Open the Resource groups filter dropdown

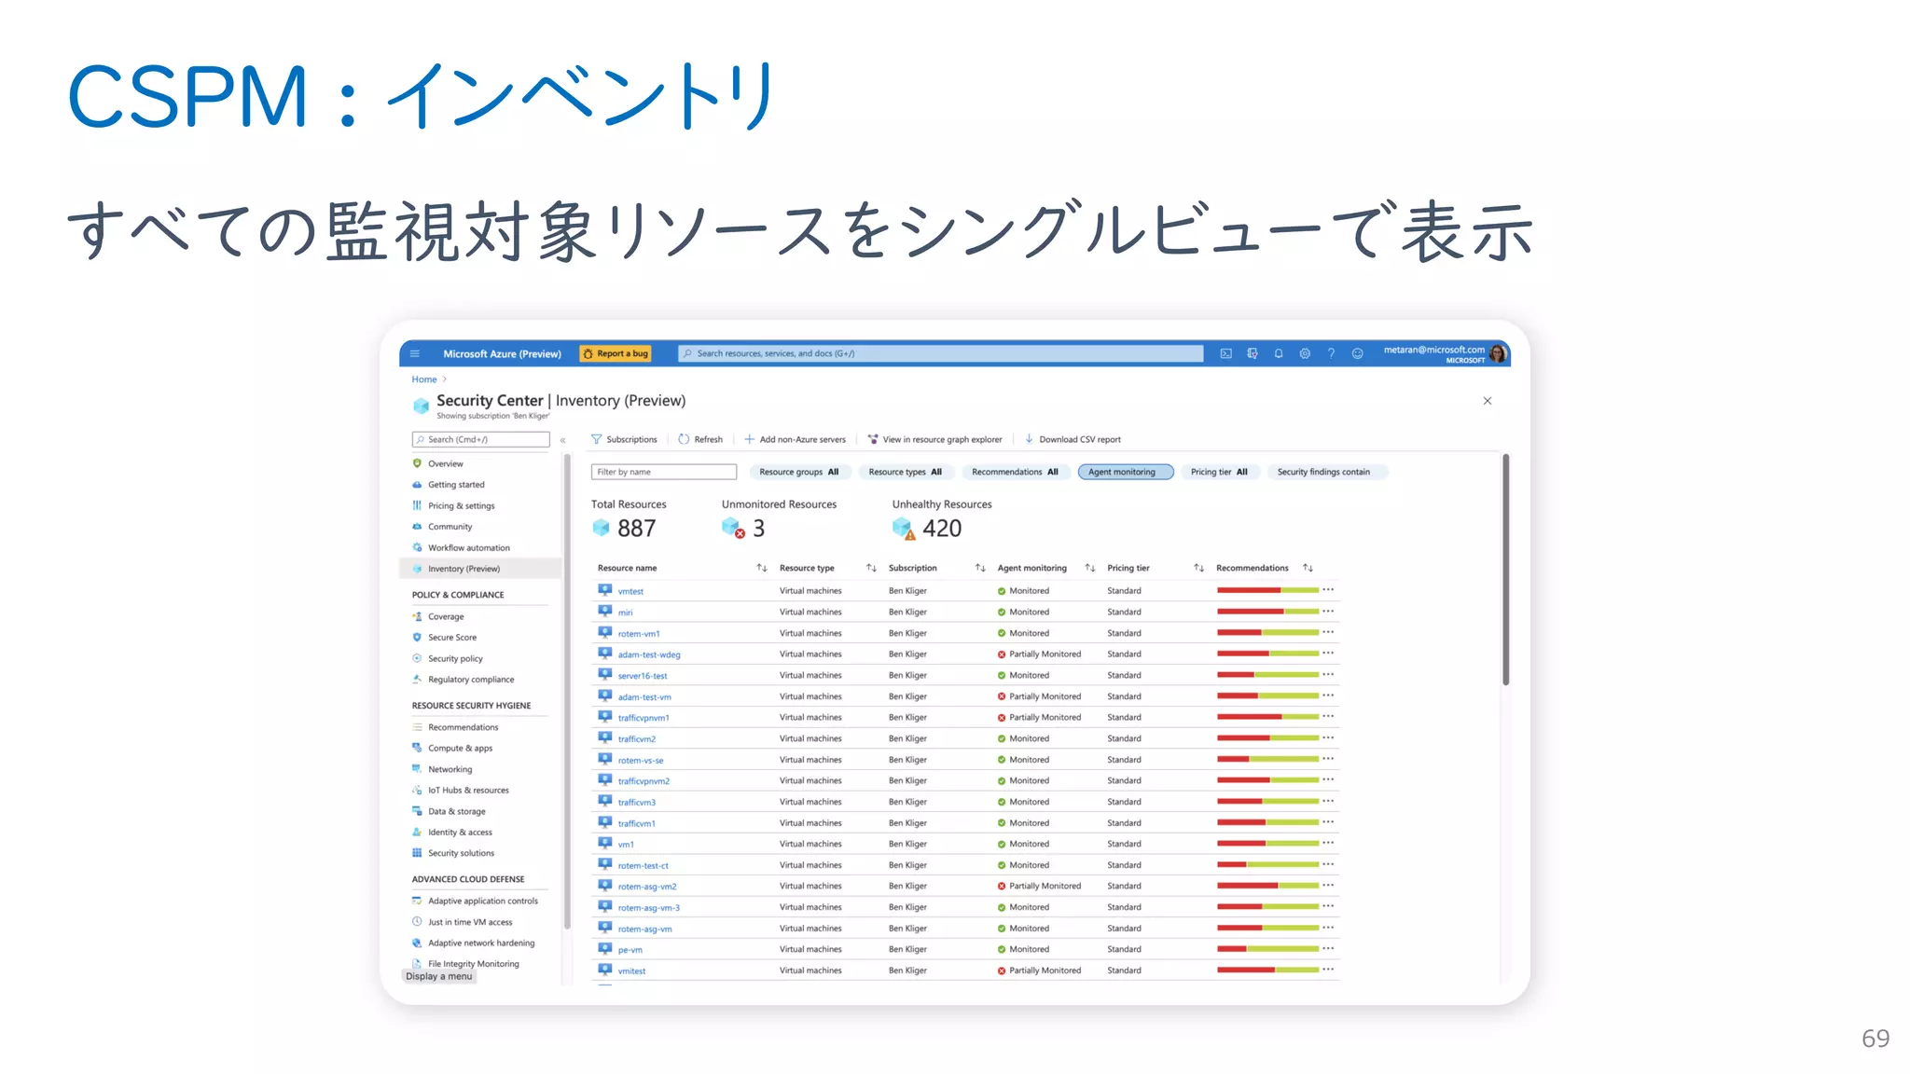(x=799, y=472)
